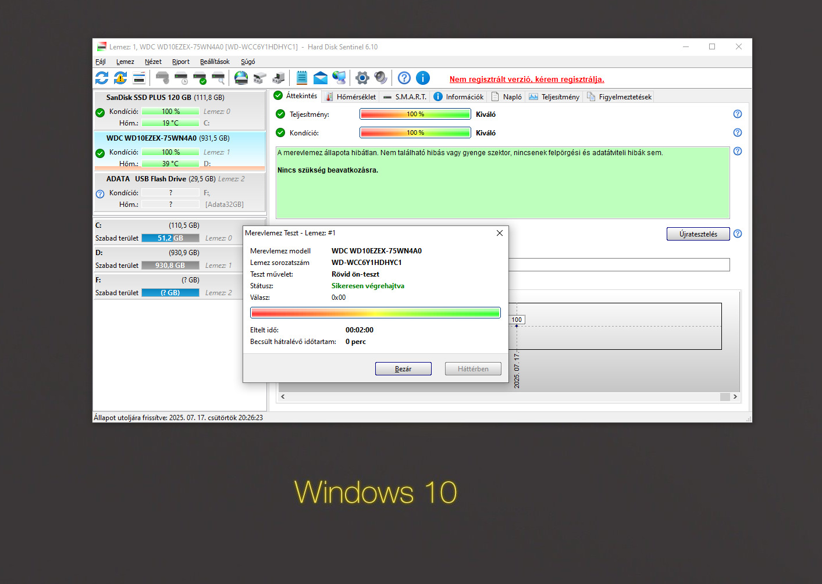Open the blue notepad report icon
Viewport: 822px width, 584px height.
coord(301,78)
